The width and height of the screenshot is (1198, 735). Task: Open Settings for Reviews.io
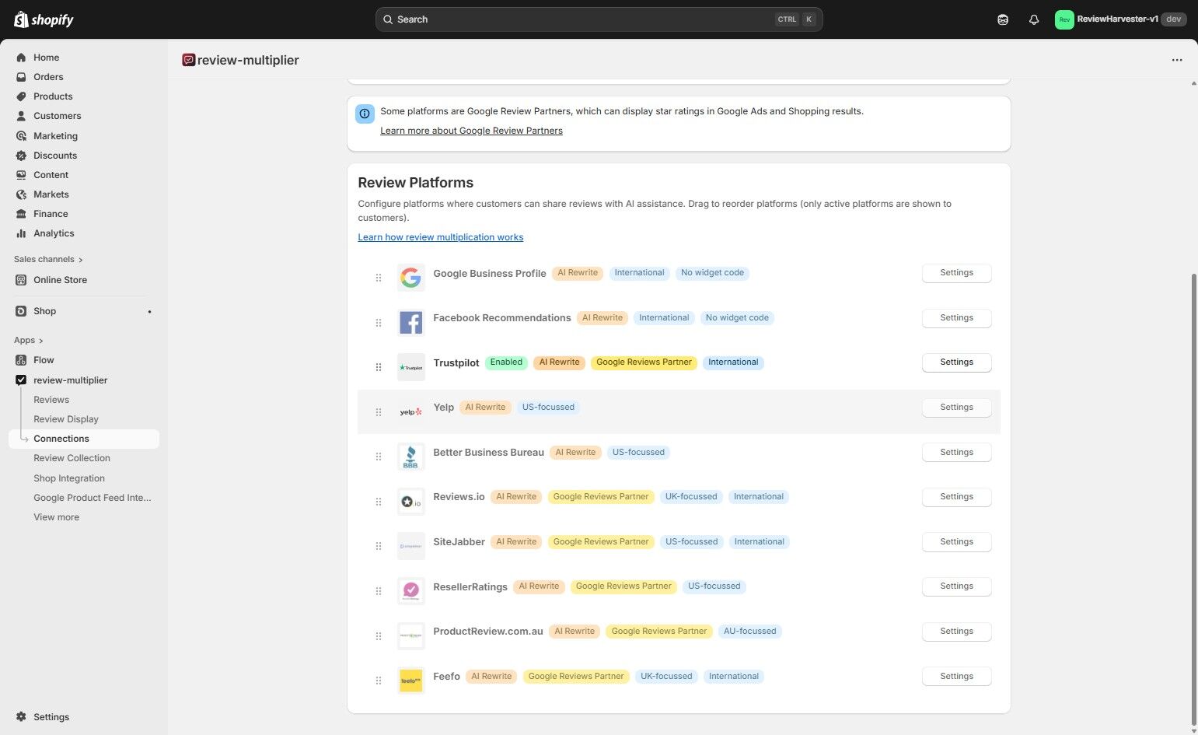click(956, 497)
